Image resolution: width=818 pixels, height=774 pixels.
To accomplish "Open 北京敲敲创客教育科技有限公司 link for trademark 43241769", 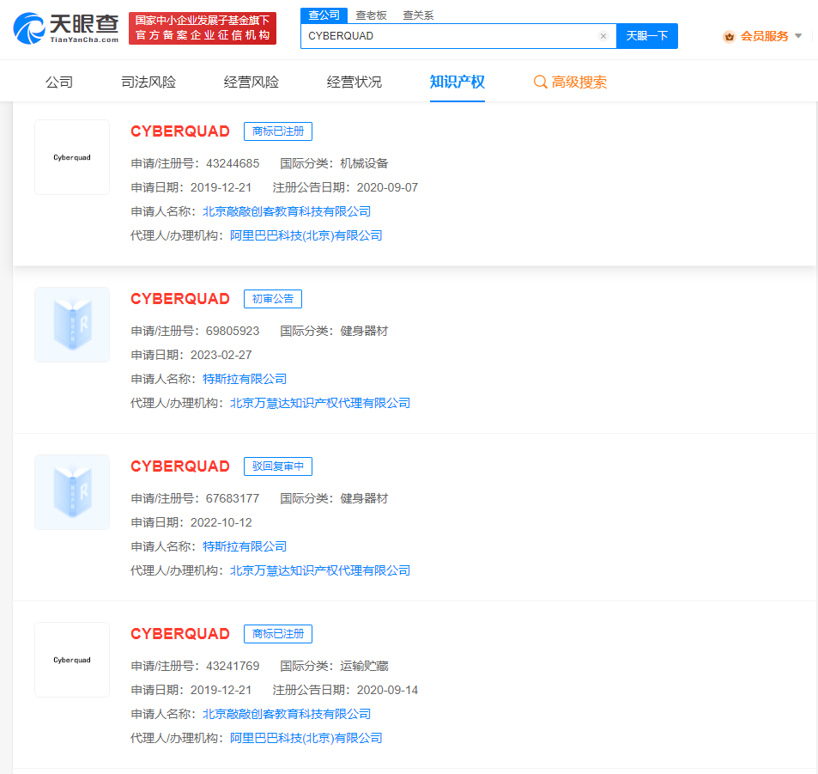I will [x=287, y=715].
